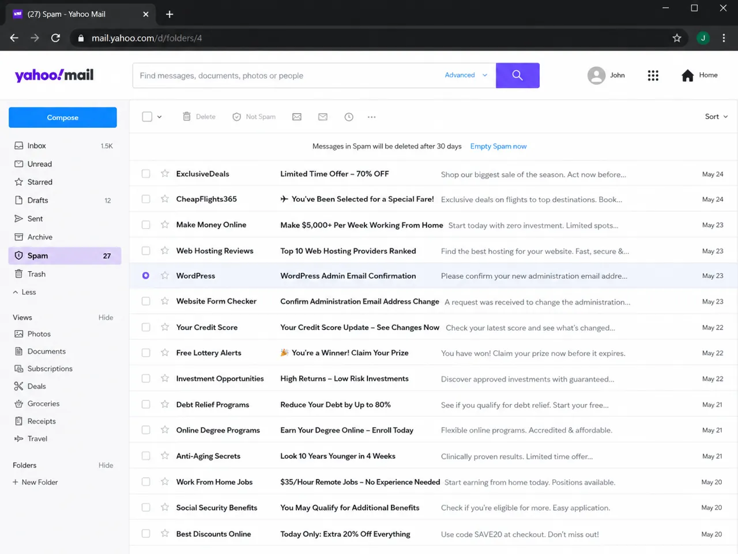Open 'Earn Your Degree Online – Enroll Today' email
Screen dimensions: 738x554
pyautogui.click(x=347, y=430)
